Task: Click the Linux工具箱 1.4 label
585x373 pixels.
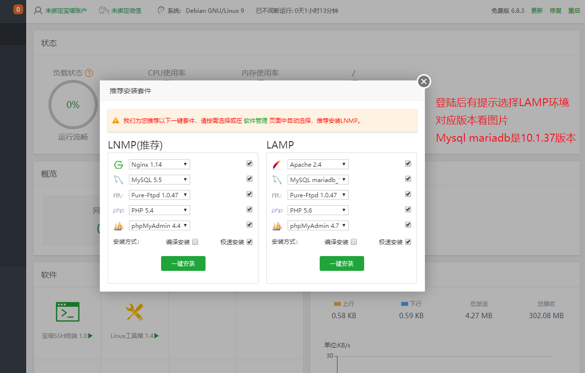Action: coord(132,336)
